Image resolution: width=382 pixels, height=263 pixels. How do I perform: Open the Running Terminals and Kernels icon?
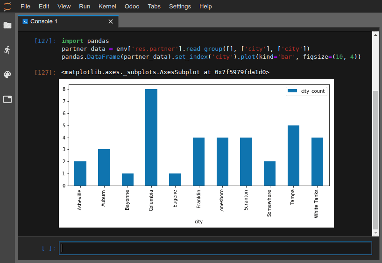click(7, 50)
